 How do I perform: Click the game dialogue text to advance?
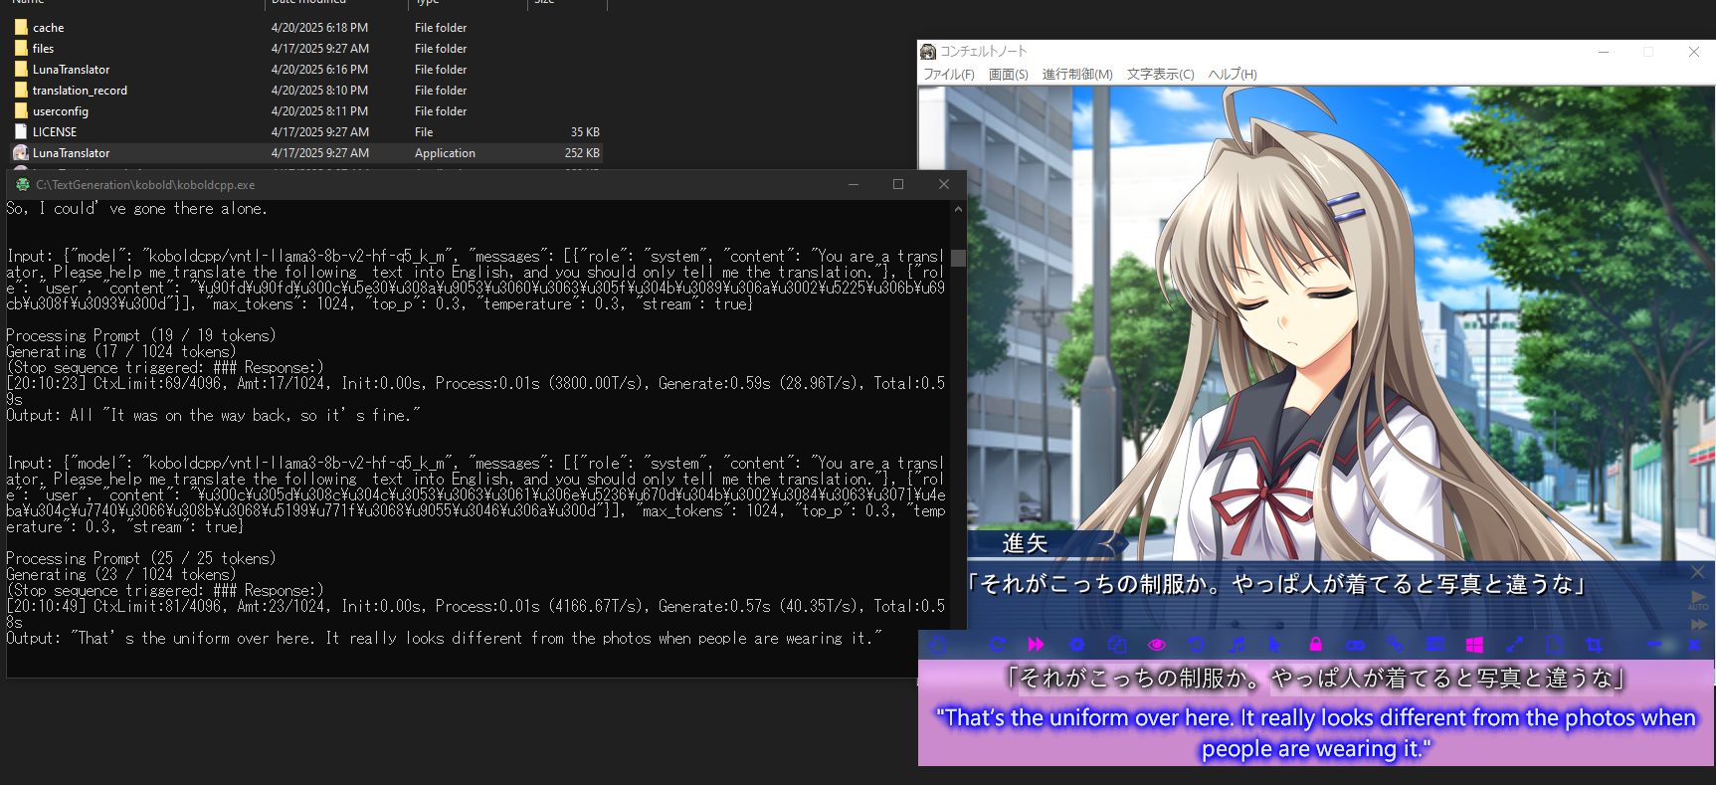tap(1276, 584)
